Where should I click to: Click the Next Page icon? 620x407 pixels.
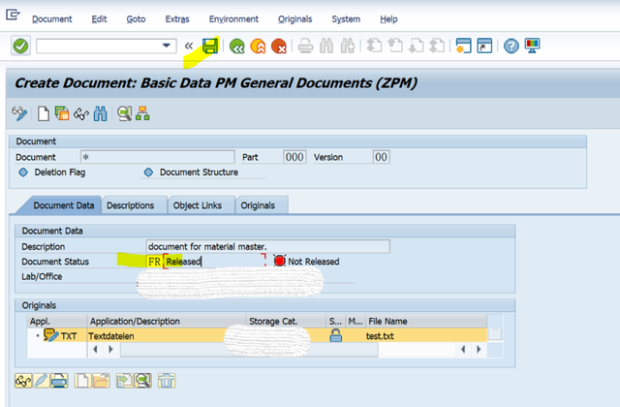[x=416, y=46]
